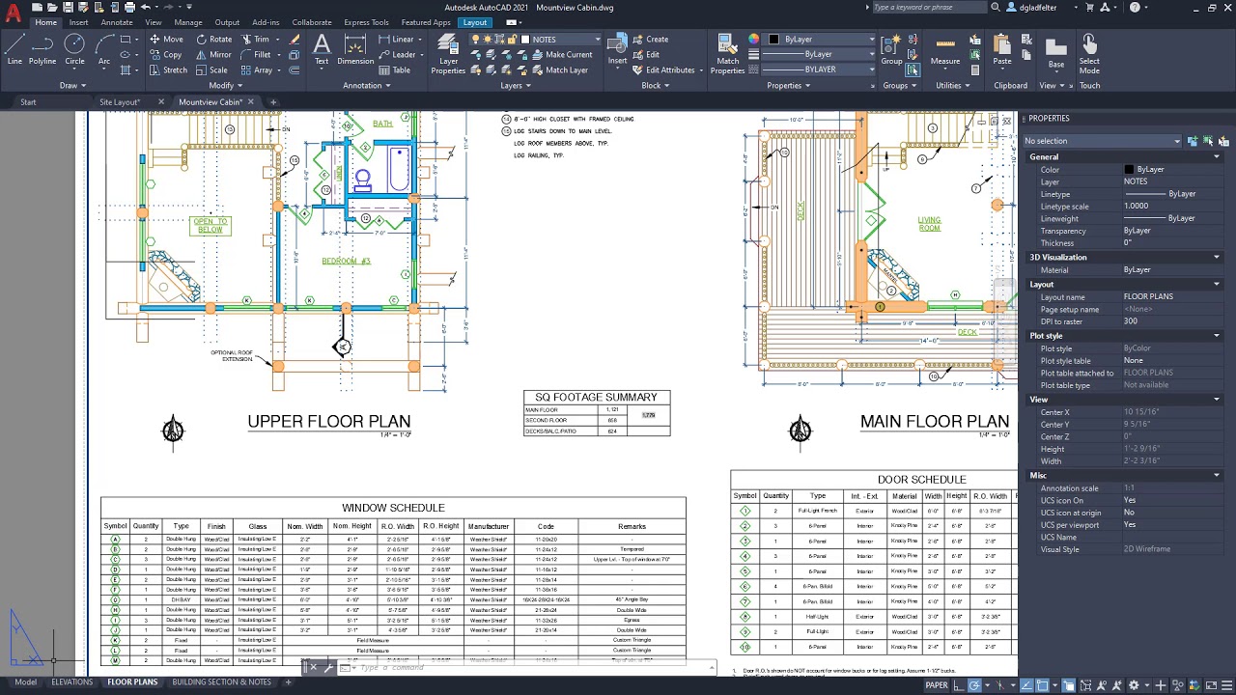Viewport: 1236px width, 695px height.
Task: Click the Paste clipboard button
Action: pyautogui.click(x=1002, y=49)
